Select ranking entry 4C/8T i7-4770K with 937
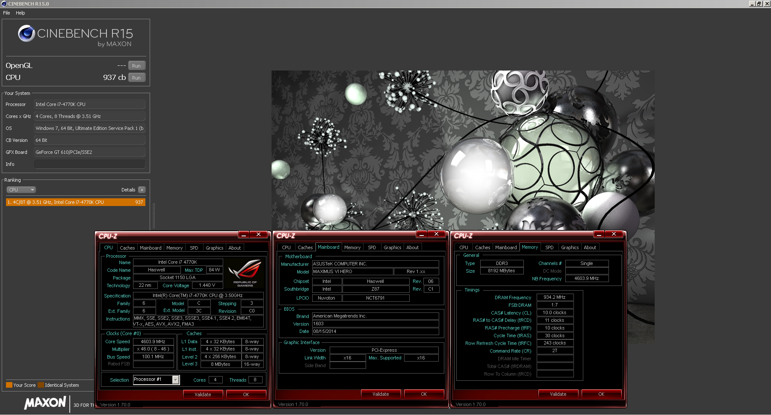The image size is (771, 415). [76, 202]
